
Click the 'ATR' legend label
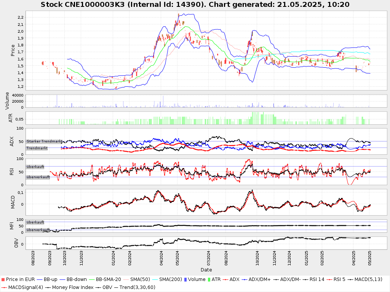click(216, 279)
